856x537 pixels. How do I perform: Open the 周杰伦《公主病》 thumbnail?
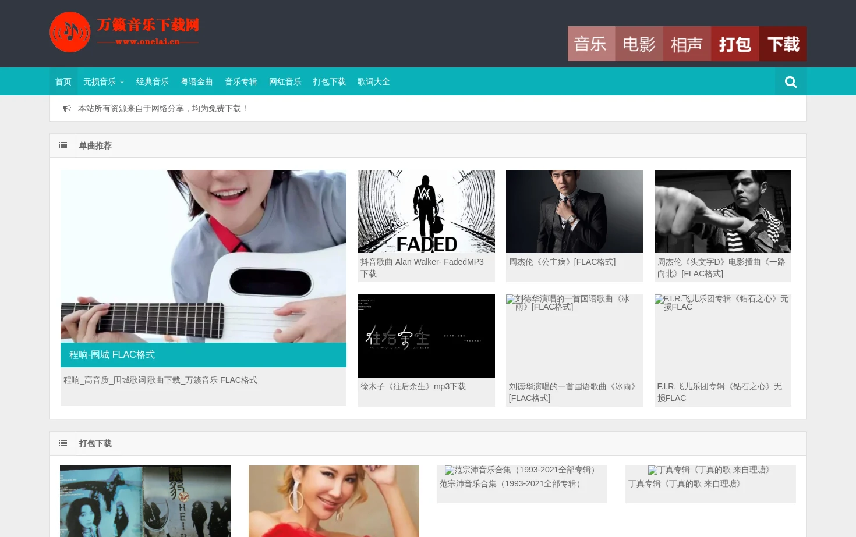click(x=574, y=211)
